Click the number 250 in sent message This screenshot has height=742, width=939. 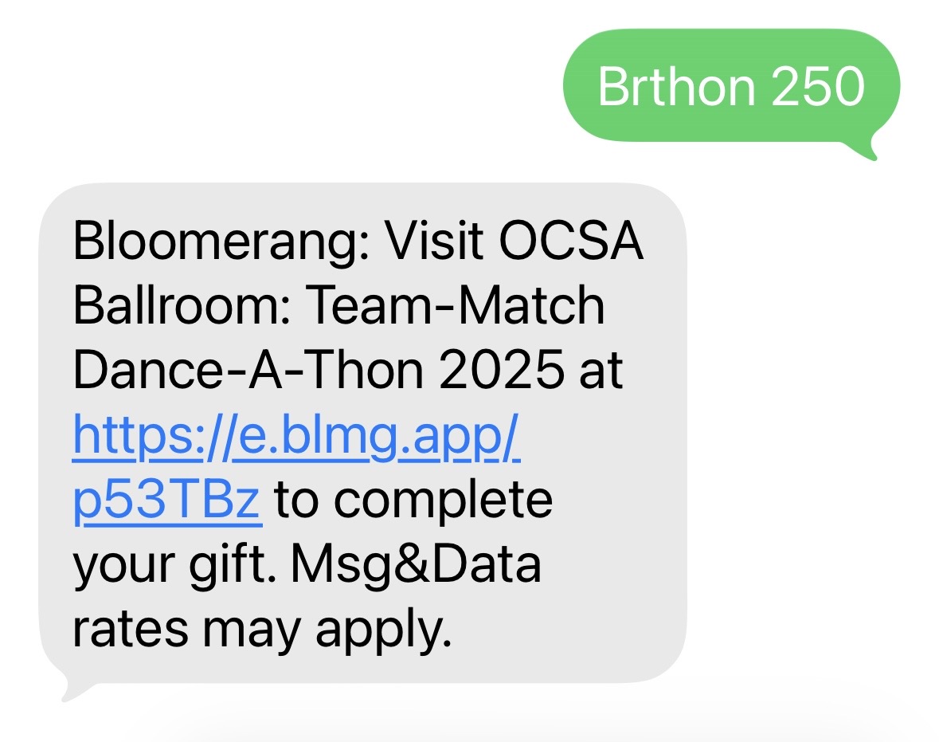pyautogui.click(x=818, y=86)
